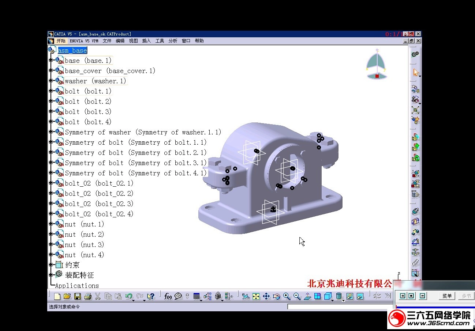Click the Select arrow tool

[415, 72]
